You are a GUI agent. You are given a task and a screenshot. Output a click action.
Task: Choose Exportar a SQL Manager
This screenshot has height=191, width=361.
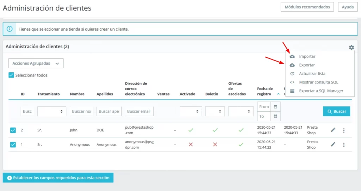point(321,91)
